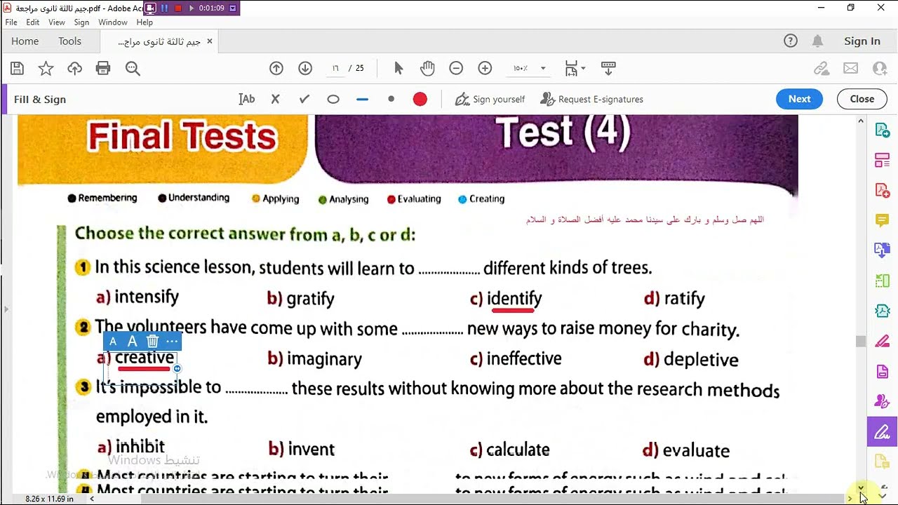Image resolution: width=898 pixels, height=505 pixels.
Task: Select the dot tool
Action: click(391, 99)
